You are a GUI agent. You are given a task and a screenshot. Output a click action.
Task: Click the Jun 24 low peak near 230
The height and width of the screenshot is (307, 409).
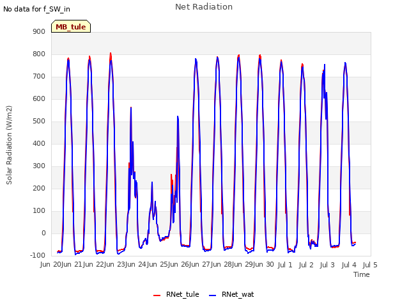(152, 182)
